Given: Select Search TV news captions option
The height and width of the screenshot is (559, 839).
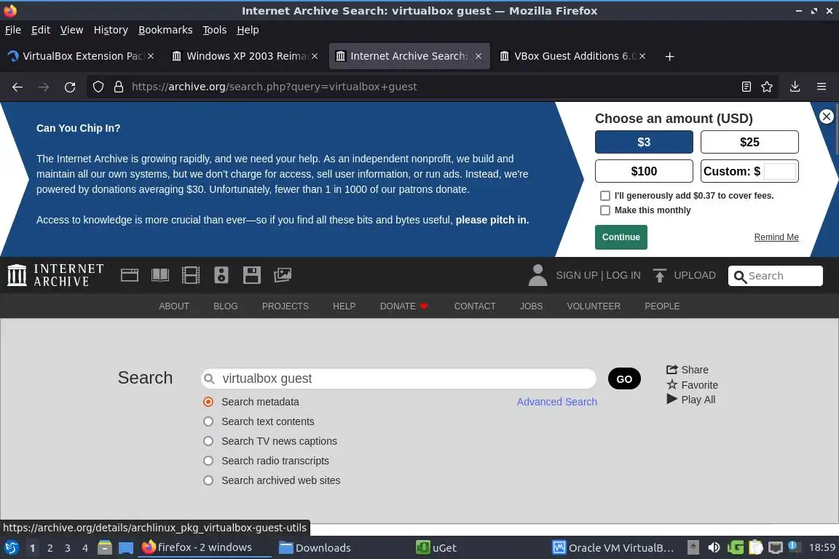Looking at the screenshot, I should click(x=208, y=441).
